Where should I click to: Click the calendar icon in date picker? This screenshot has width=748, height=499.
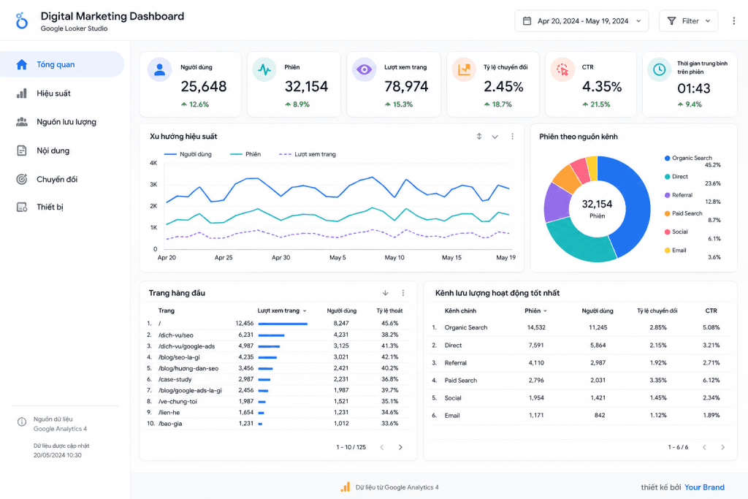pyautogui.click(x=527, y=21)
